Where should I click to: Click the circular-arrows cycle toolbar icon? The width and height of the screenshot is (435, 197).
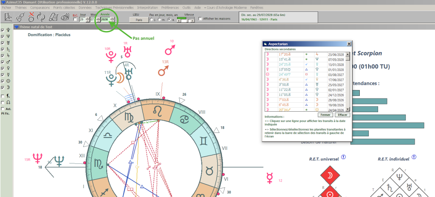click(x=41, y=17)
